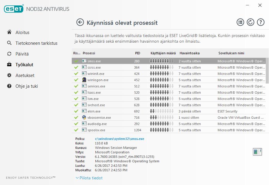This screenshot has height=185, width=269.
Task: Sort by Havaintoaika column header
Action: pos(189,53)
